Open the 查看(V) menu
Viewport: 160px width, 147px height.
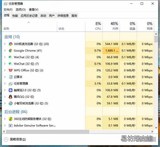[34, 10]
